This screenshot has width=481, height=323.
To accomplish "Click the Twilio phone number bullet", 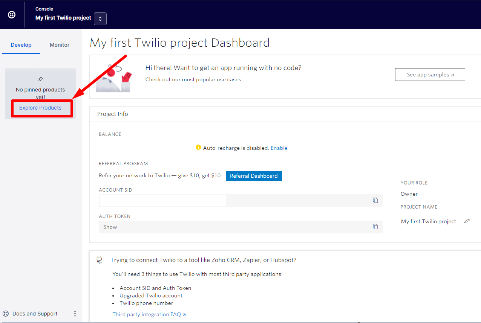I will [146, 303].
